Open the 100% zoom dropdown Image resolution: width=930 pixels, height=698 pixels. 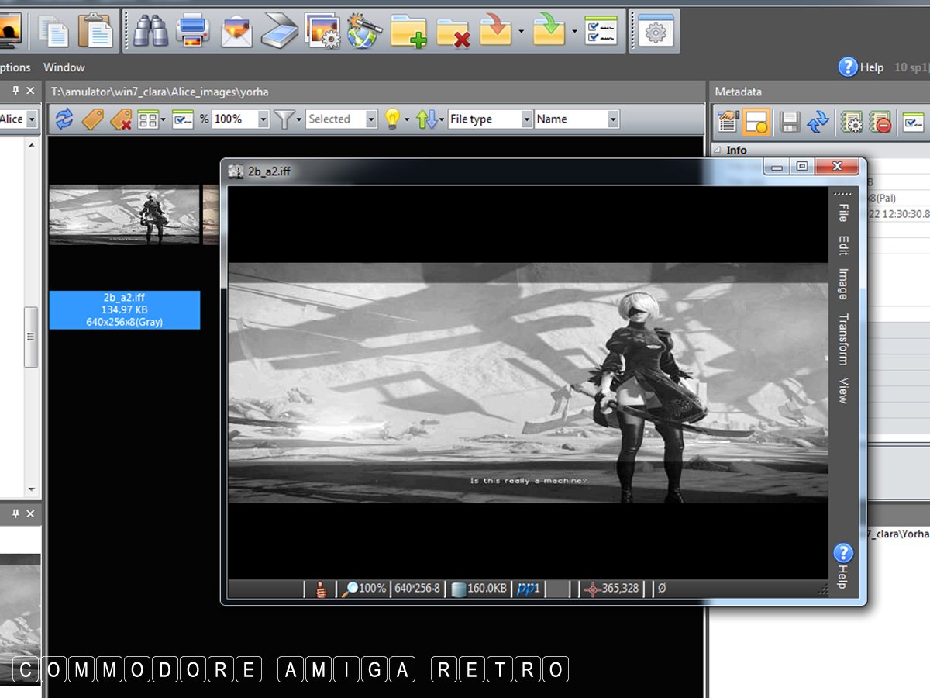point(263,119)
